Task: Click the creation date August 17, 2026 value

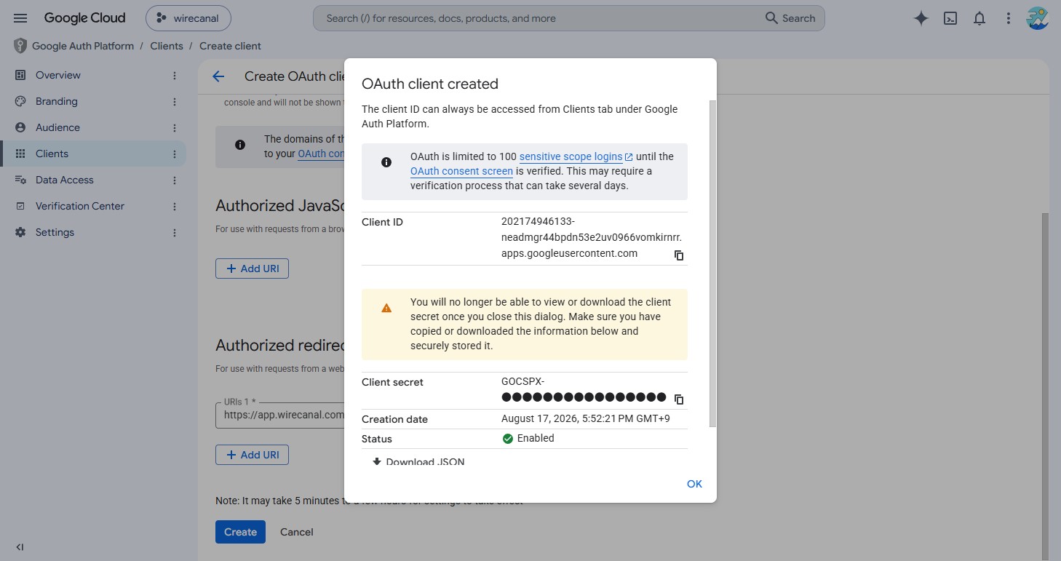Action: click(x=586, y=418)
